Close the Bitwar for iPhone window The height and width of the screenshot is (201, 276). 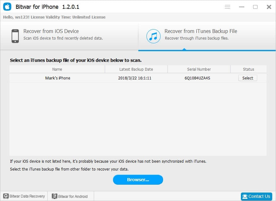coord(269,7)
